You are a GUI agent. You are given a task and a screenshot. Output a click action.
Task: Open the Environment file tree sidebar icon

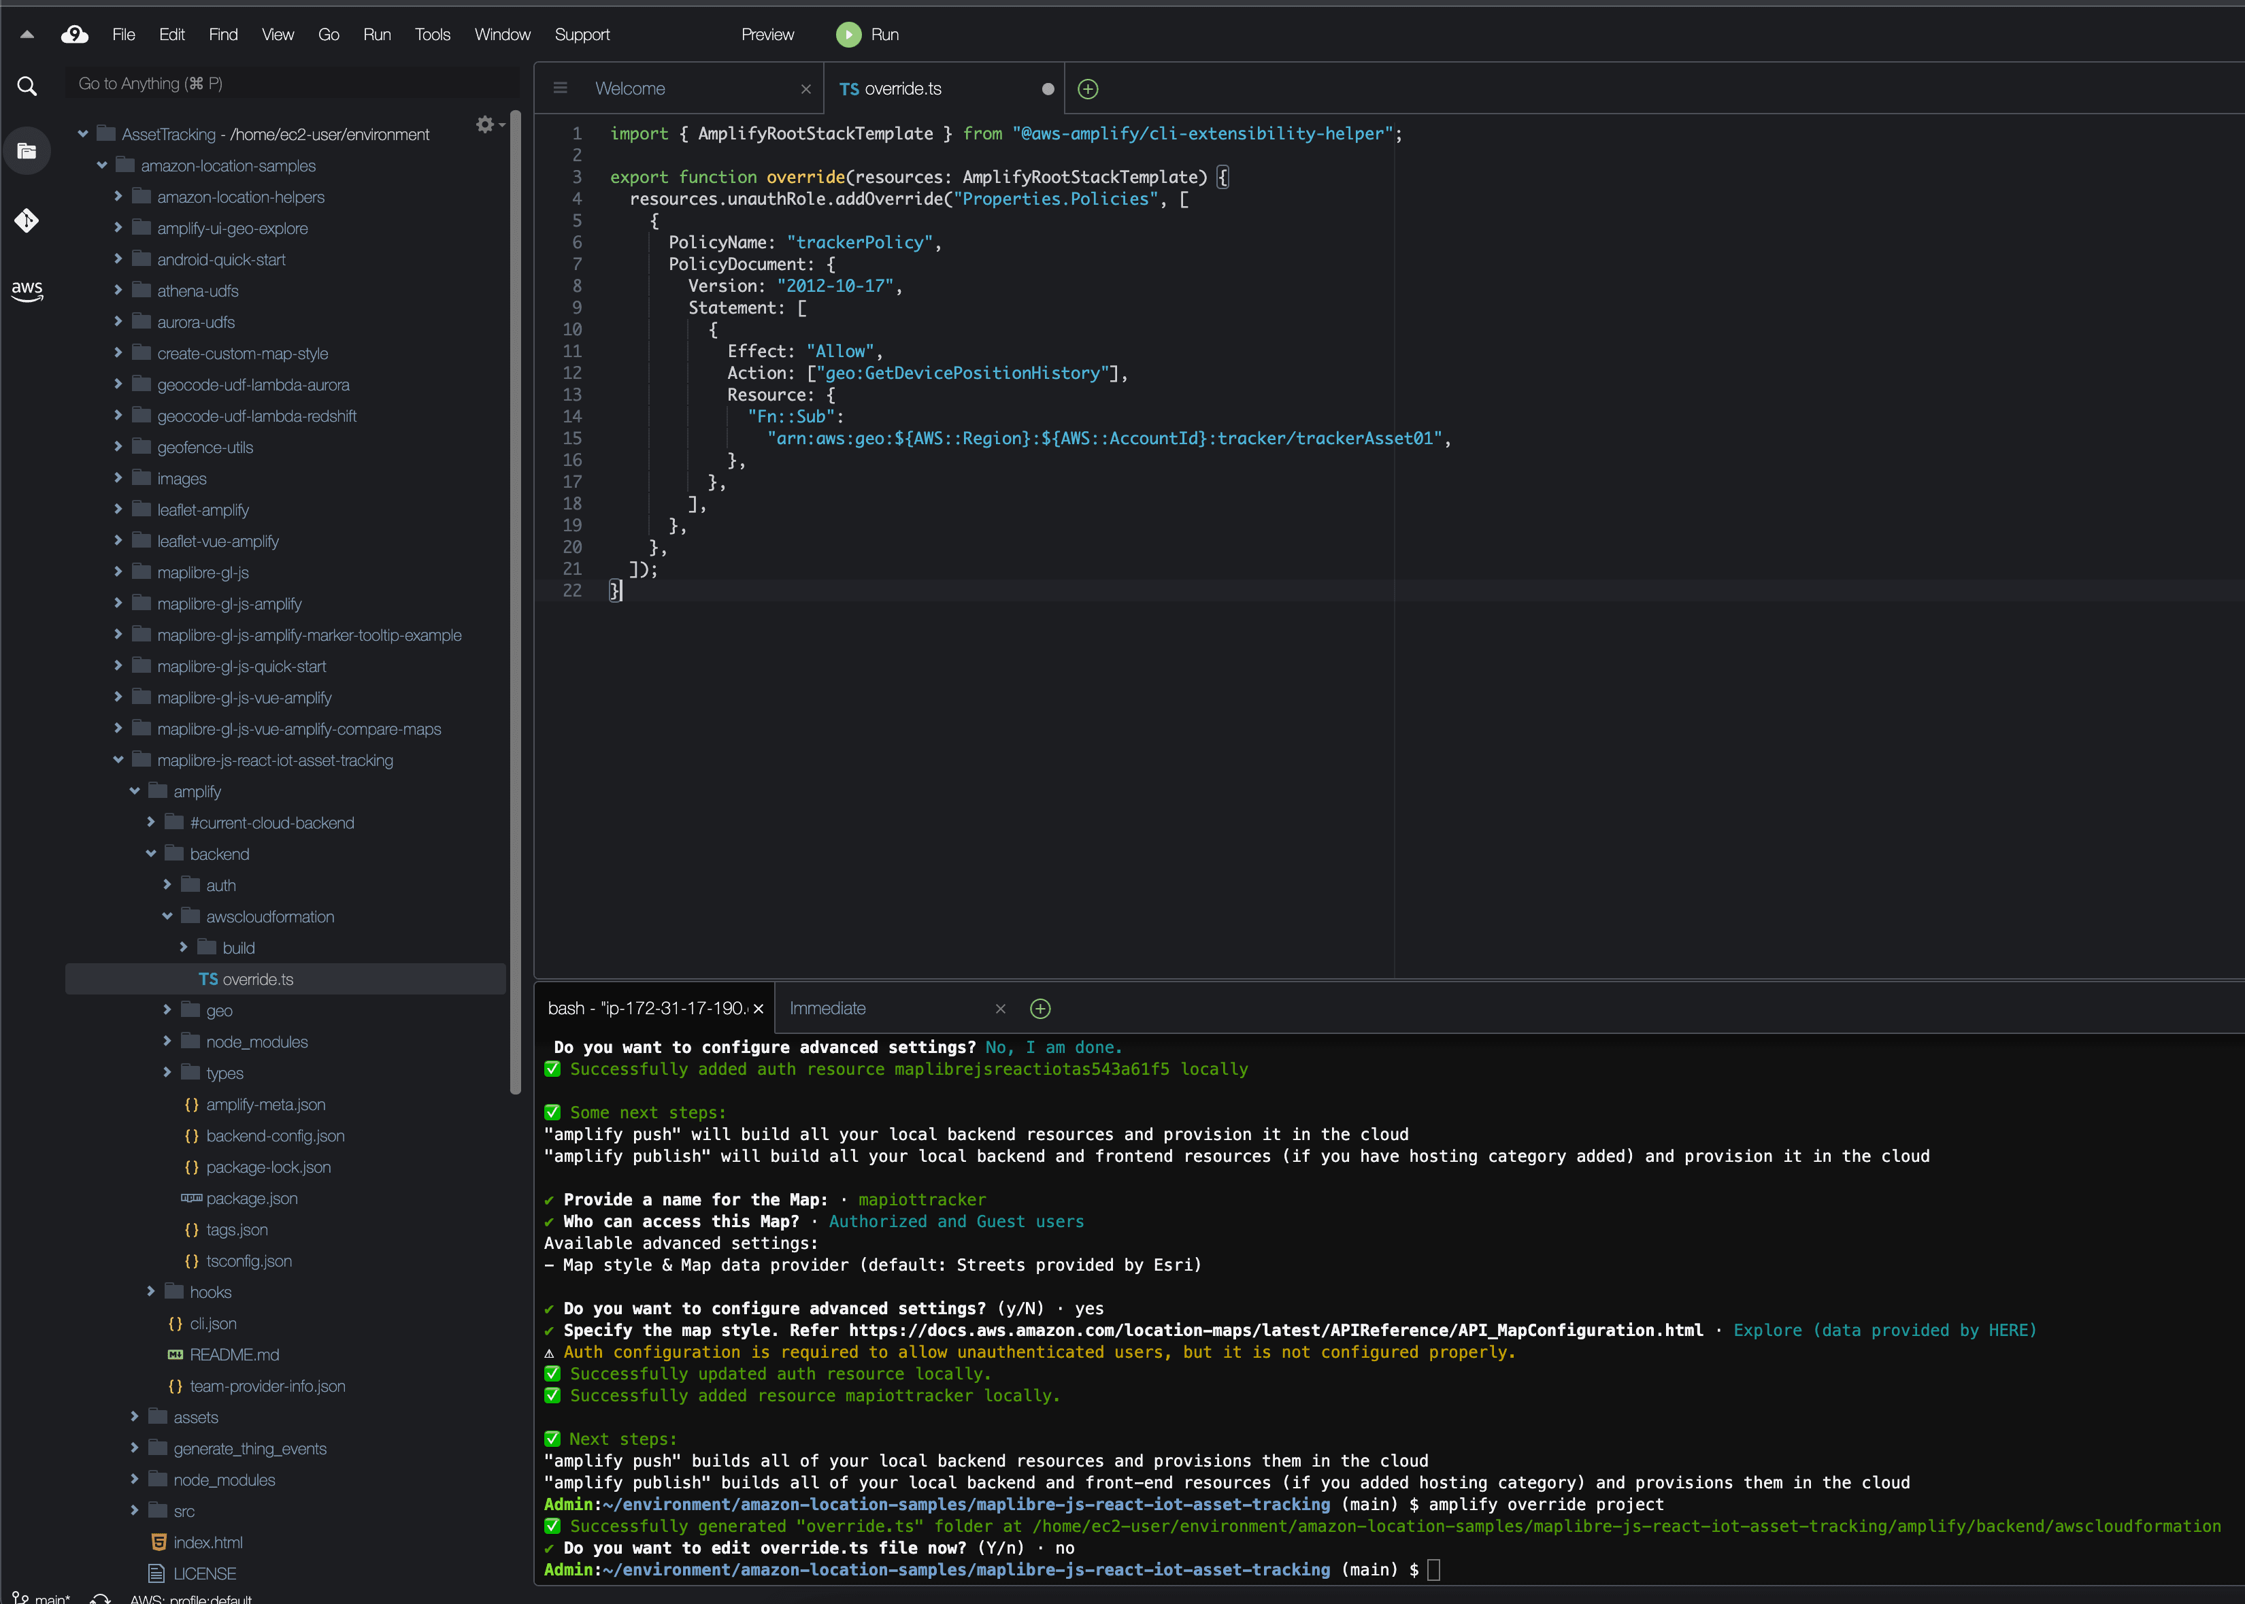(x=27, y=151)
